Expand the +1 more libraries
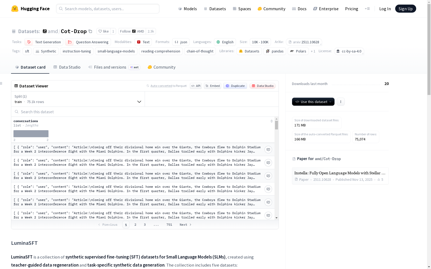Image resolution: width=431 pixels, height=269 pixels. pyautogui.click(x=313, y=51)
